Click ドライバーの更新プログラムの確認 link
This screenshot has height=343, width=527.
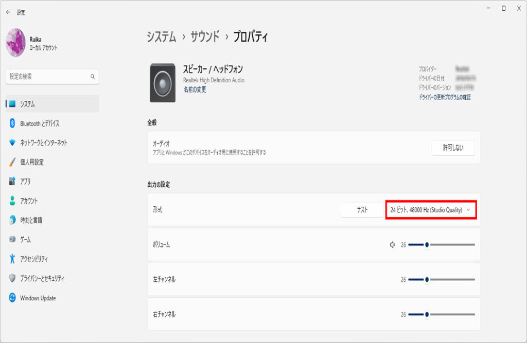pos(444,97)
